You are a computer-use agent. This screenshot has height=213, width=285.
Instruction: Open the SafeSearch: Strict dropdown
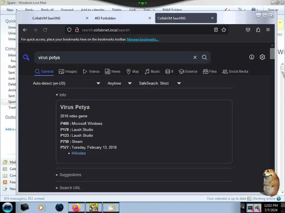tap(160, 83)
